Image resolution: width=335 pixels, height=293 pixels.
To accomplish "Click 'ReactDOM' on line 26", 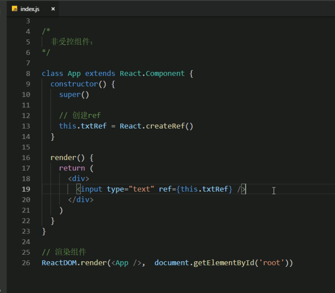I will [x=59, y=263].
